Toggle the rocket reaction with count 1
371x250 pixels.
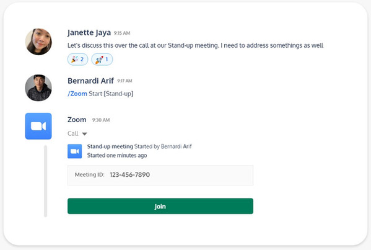102,59
